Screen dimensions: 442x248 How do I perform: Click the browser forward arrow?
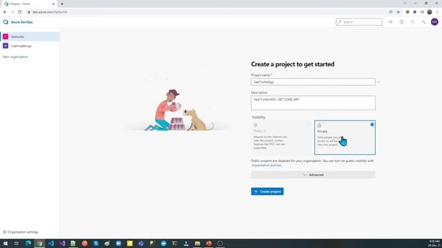[x=12, y=12]
